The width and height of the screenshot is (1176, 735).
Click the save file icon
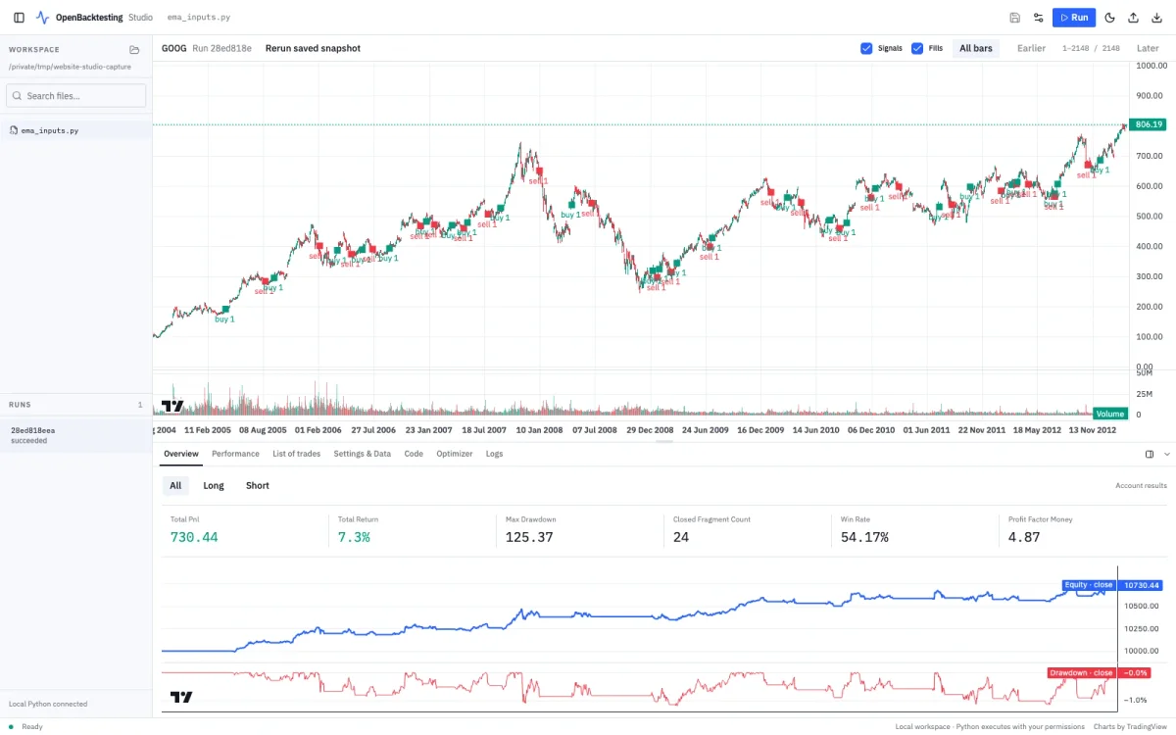[x=1015, y=18]
